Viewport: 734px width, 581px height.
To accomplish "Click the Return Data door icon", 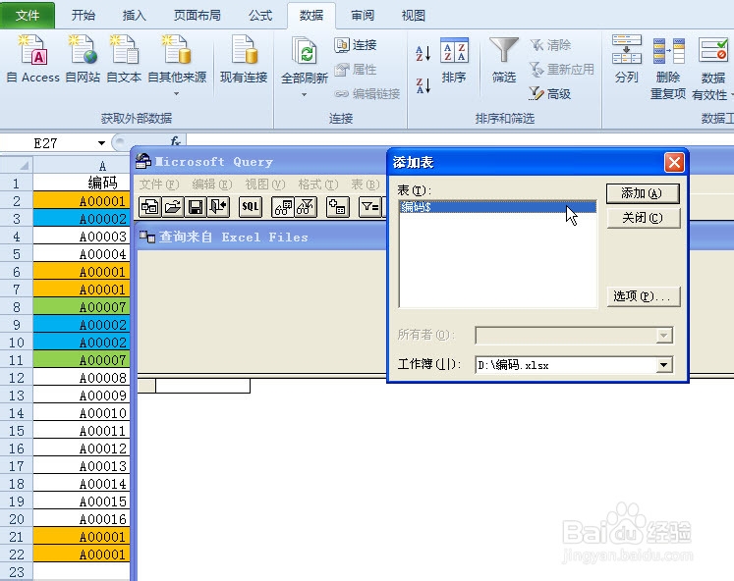I will tap(218, 207).
